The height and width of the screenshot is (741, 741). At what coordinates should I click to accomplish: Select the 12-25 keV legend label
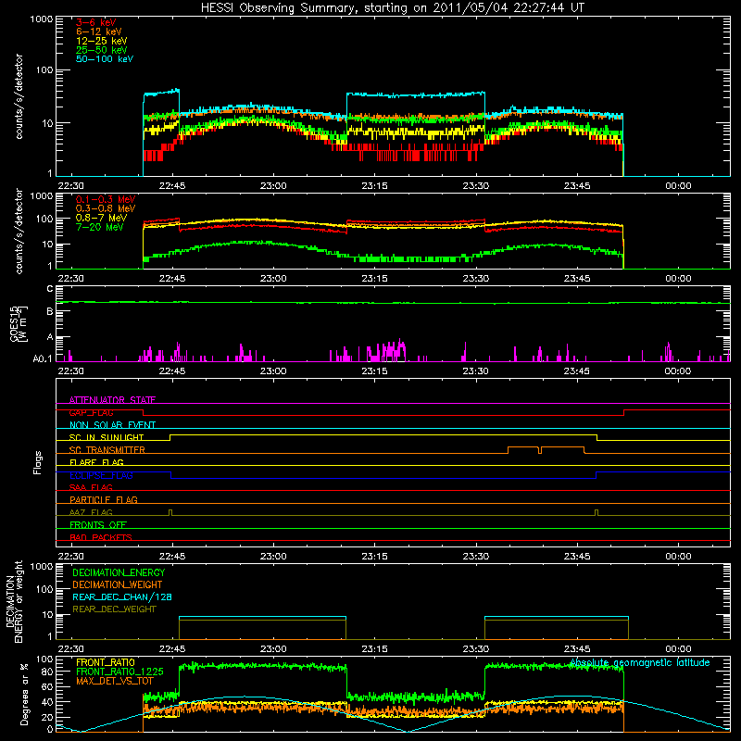pos(102,41)
